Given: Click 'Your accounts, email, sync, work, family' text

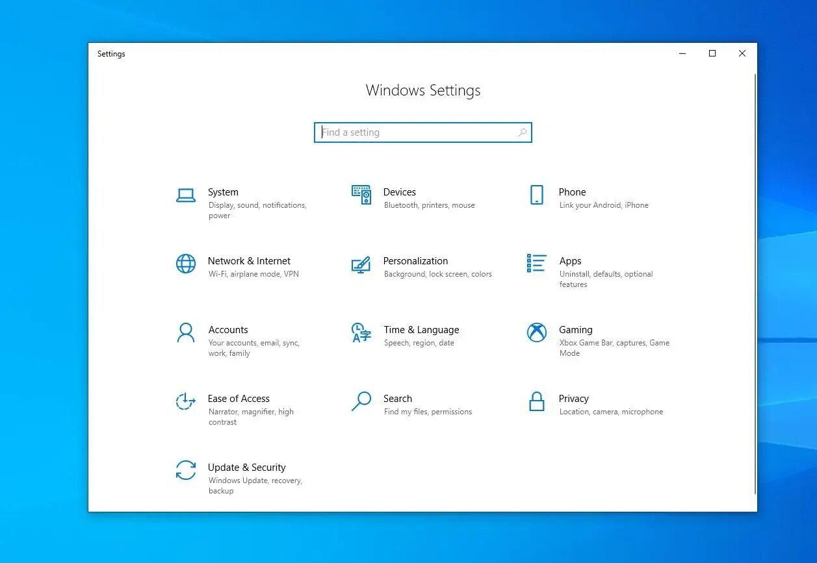Looking at the screenshot, I should click(x=254, y=348).
